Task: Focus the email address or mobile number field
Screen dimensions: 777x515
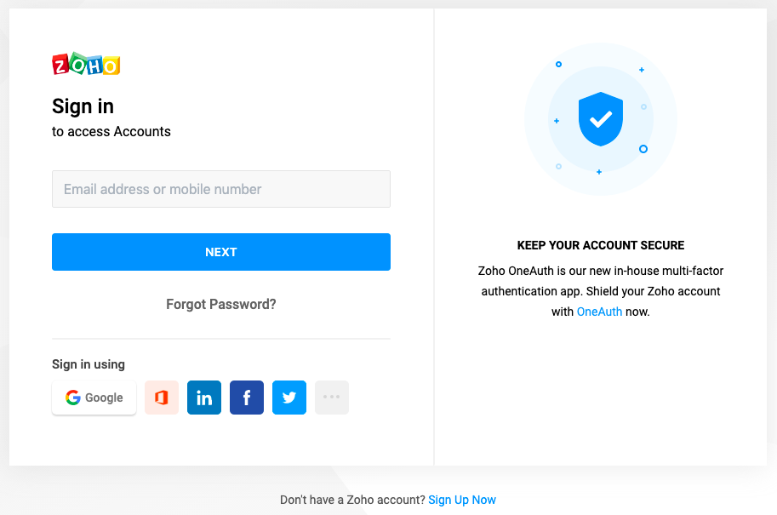Action: coord(221,189)
